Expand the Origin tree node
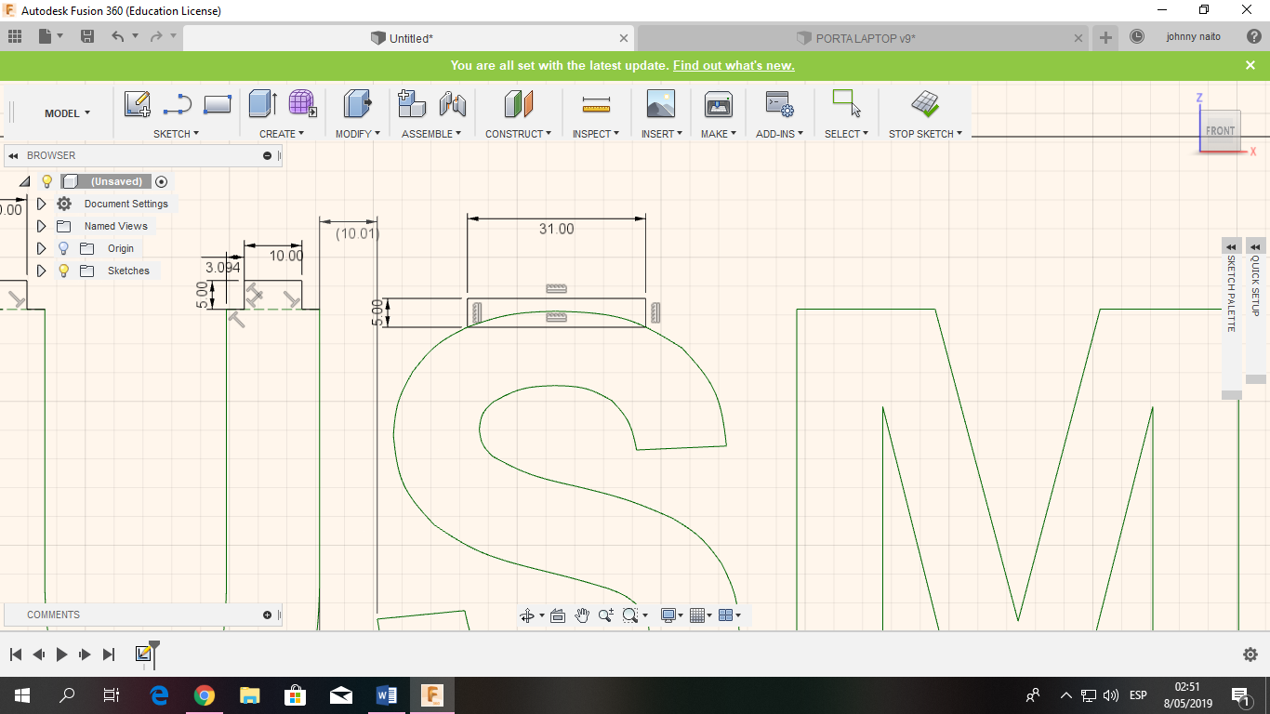Screen dimensions: 1270x714 tap(41, 248)
